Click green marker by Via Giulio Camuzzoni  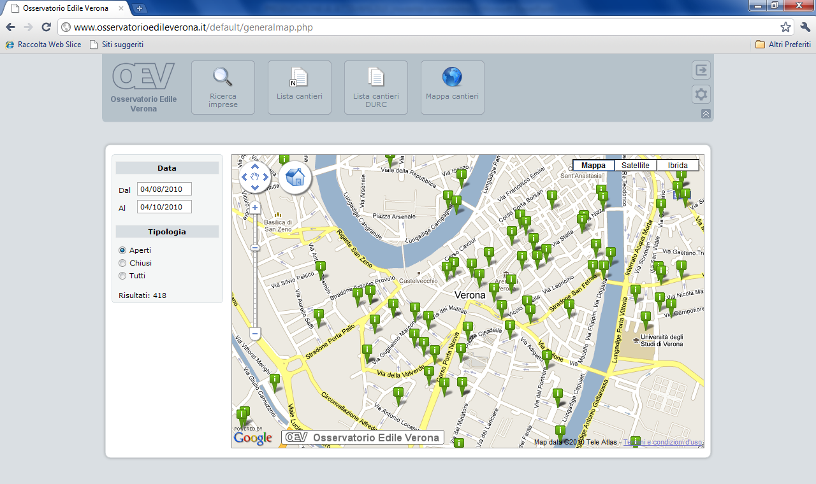click(275, 383)
